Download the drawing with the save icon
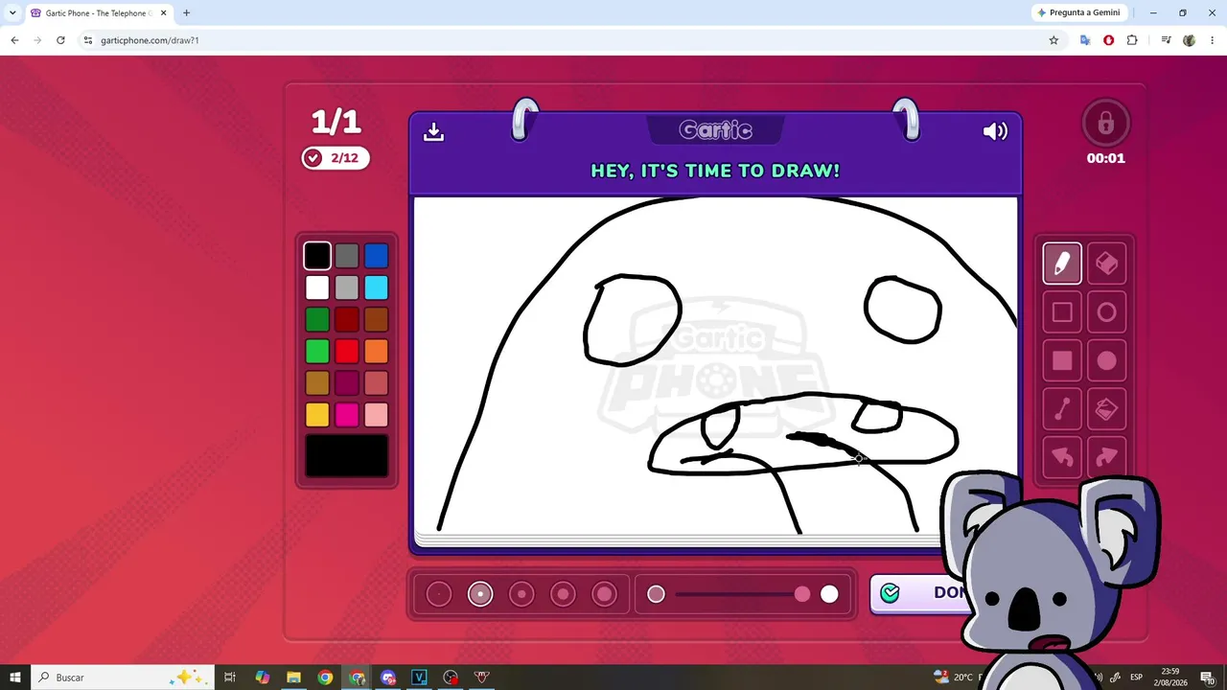Screen dimensions: 1227x690 433,131
